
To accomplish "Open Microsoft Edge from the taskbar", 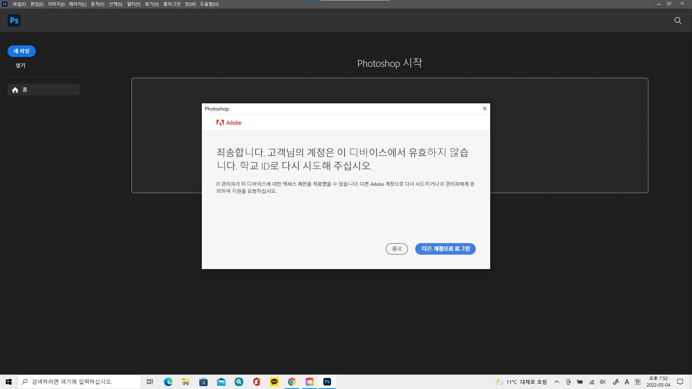I will click(x=168, y=382).
